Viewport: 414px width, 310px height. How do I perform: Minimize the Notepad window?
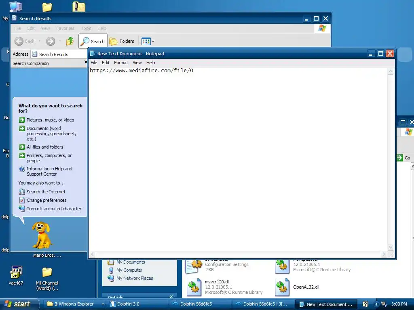pyautogui.click(x=370, y=54)
